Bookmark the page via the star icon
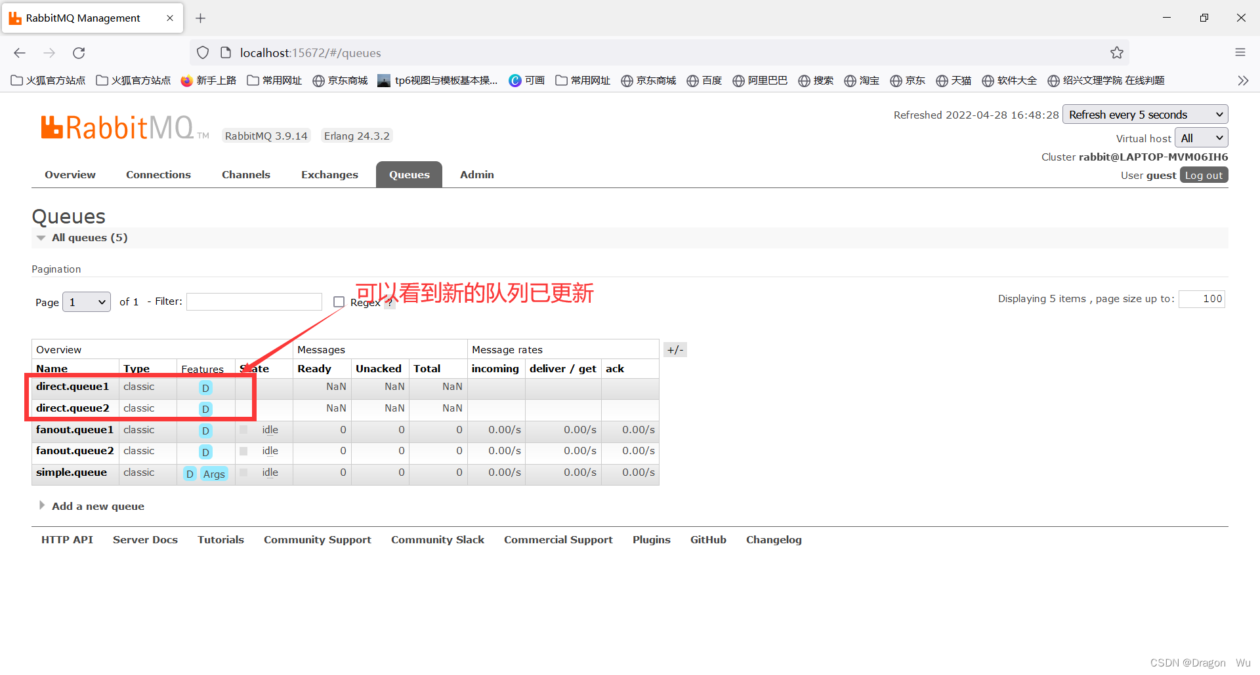Viewport: 1260px width, 675px height. pos(1118,52)
